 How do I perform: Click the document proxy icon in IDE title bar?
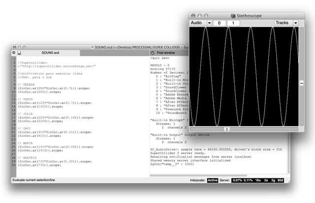(93, 47)
